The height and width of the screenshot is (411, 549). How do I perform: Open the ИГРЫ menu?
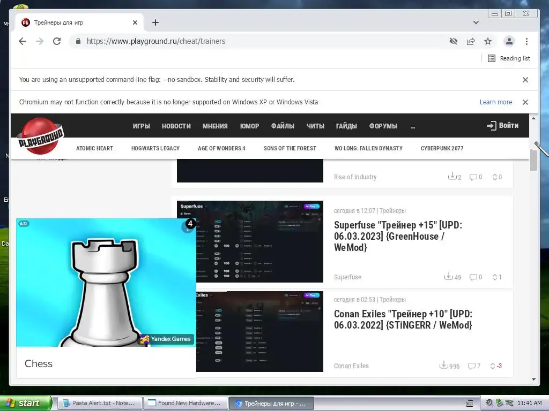[142, 126]
